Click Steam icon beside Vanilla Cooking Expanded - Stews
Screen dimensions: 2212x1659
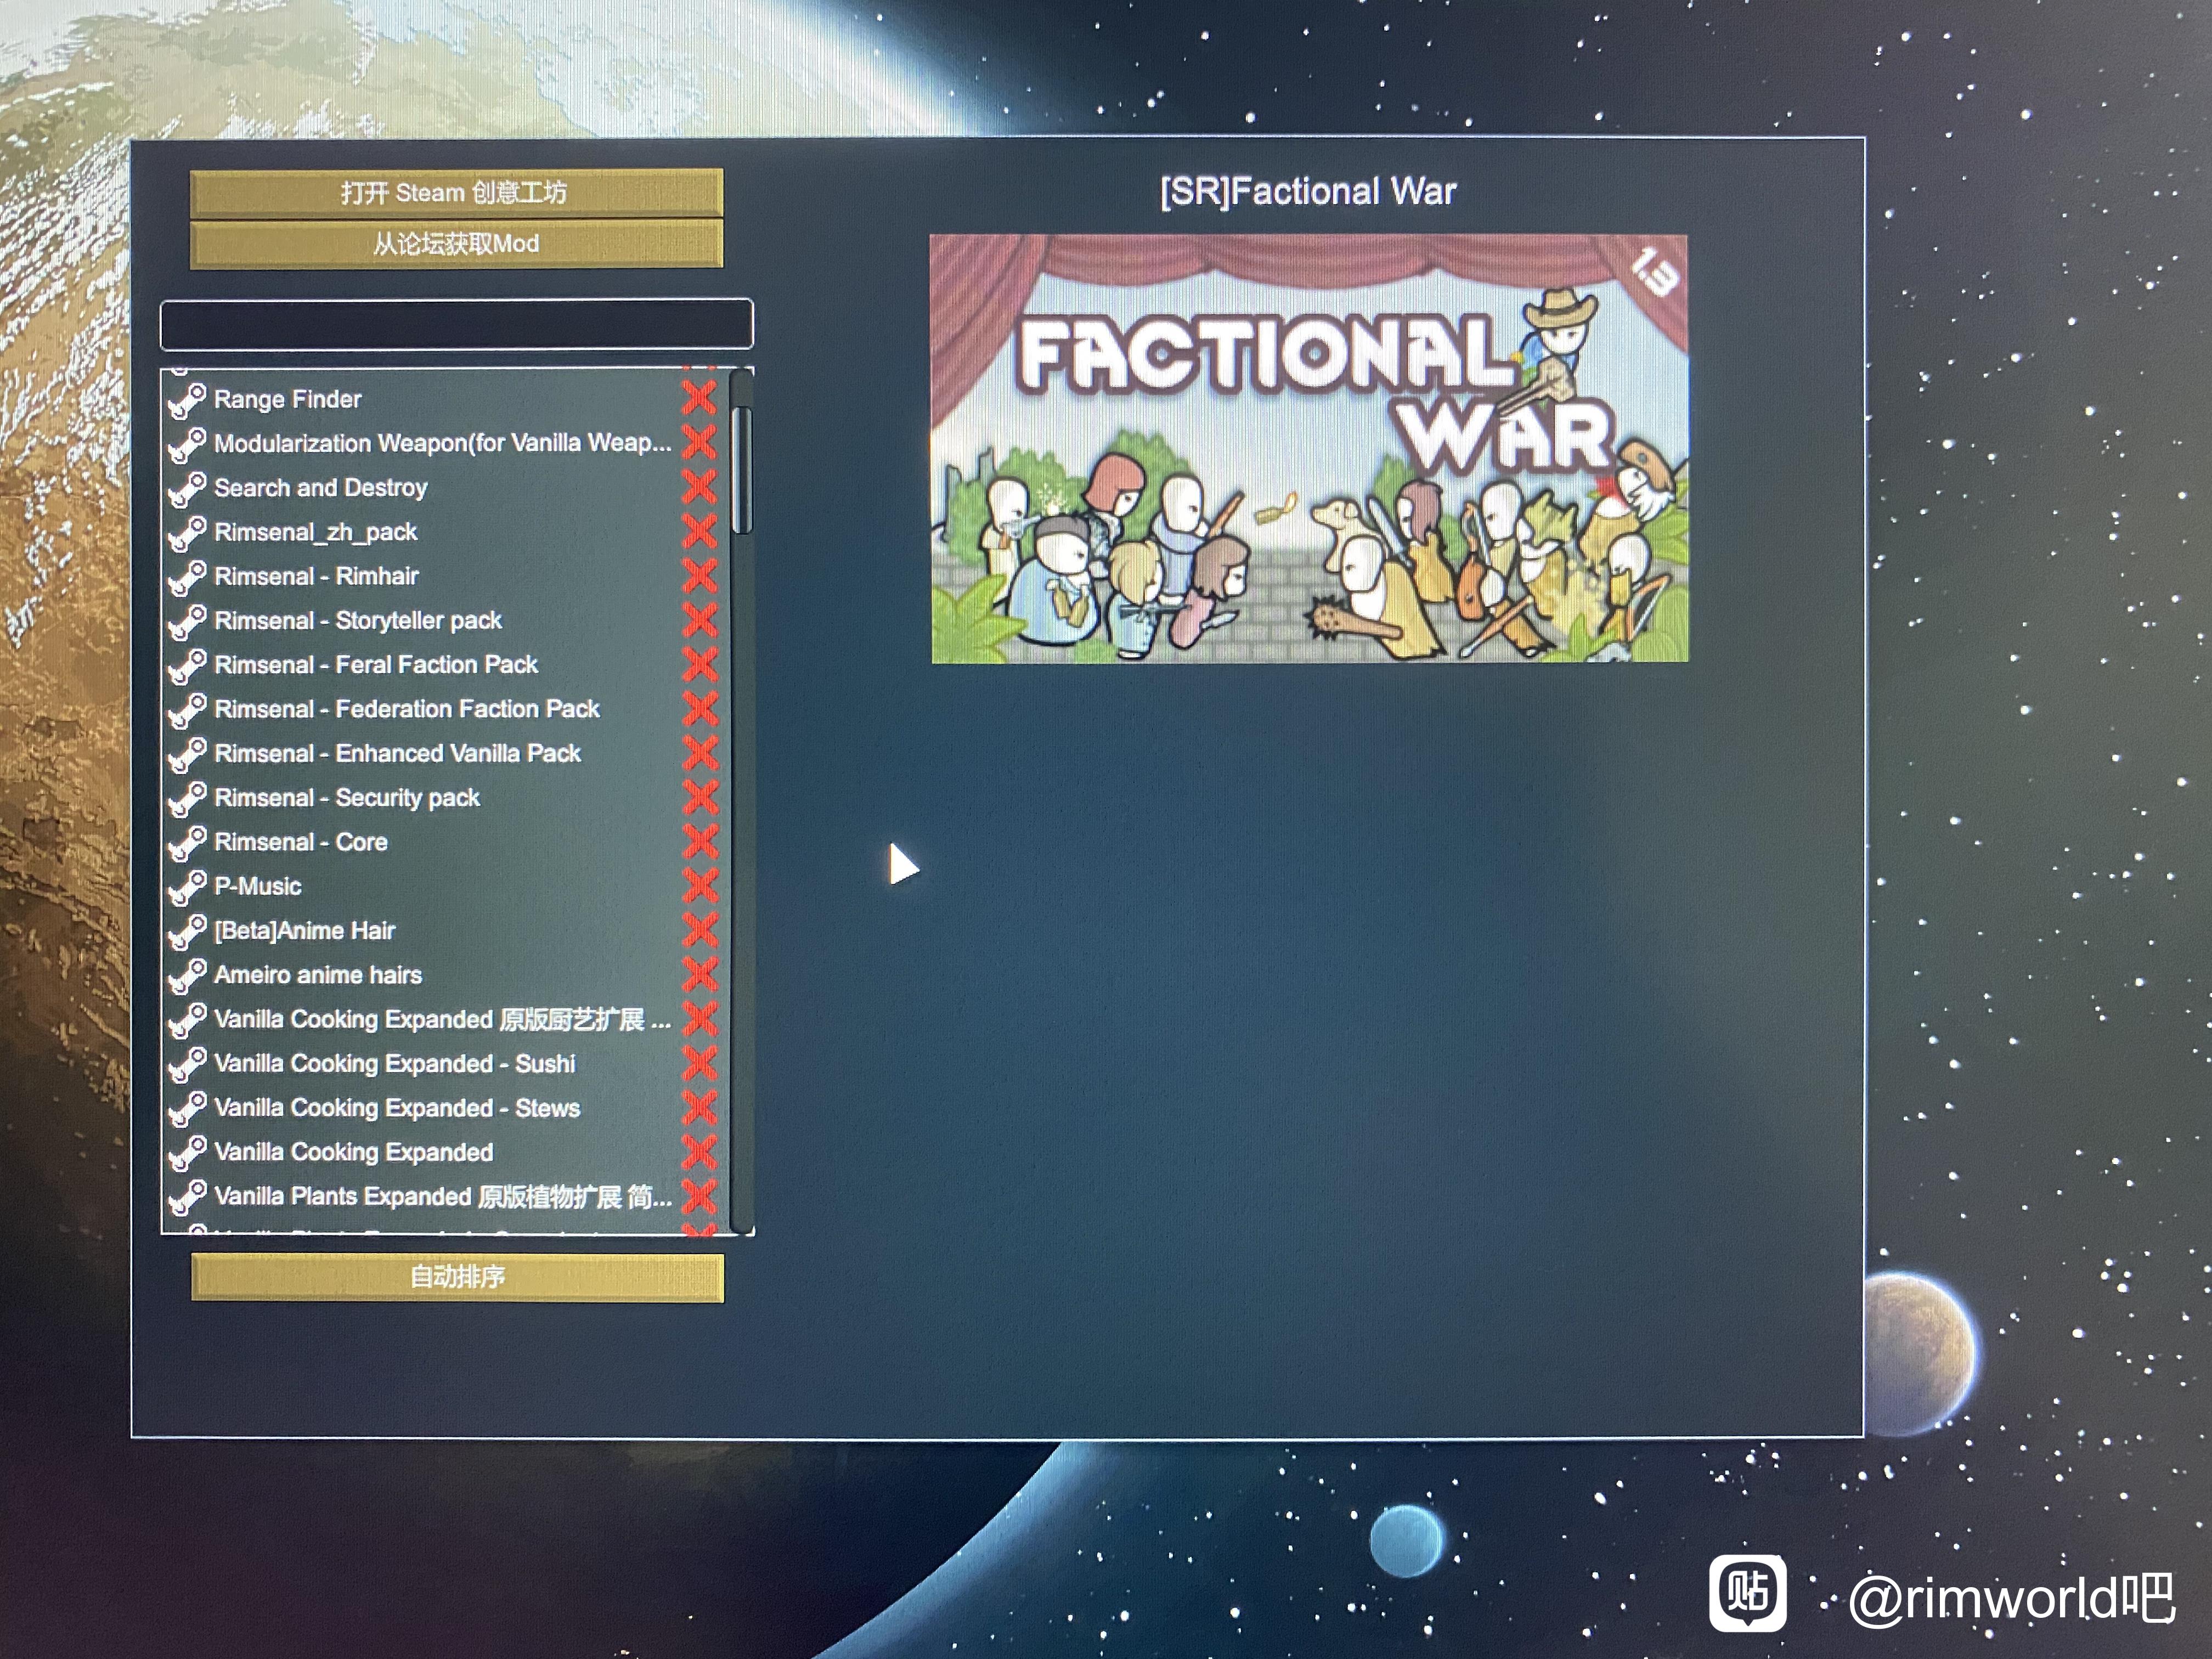pos(187,1108)
